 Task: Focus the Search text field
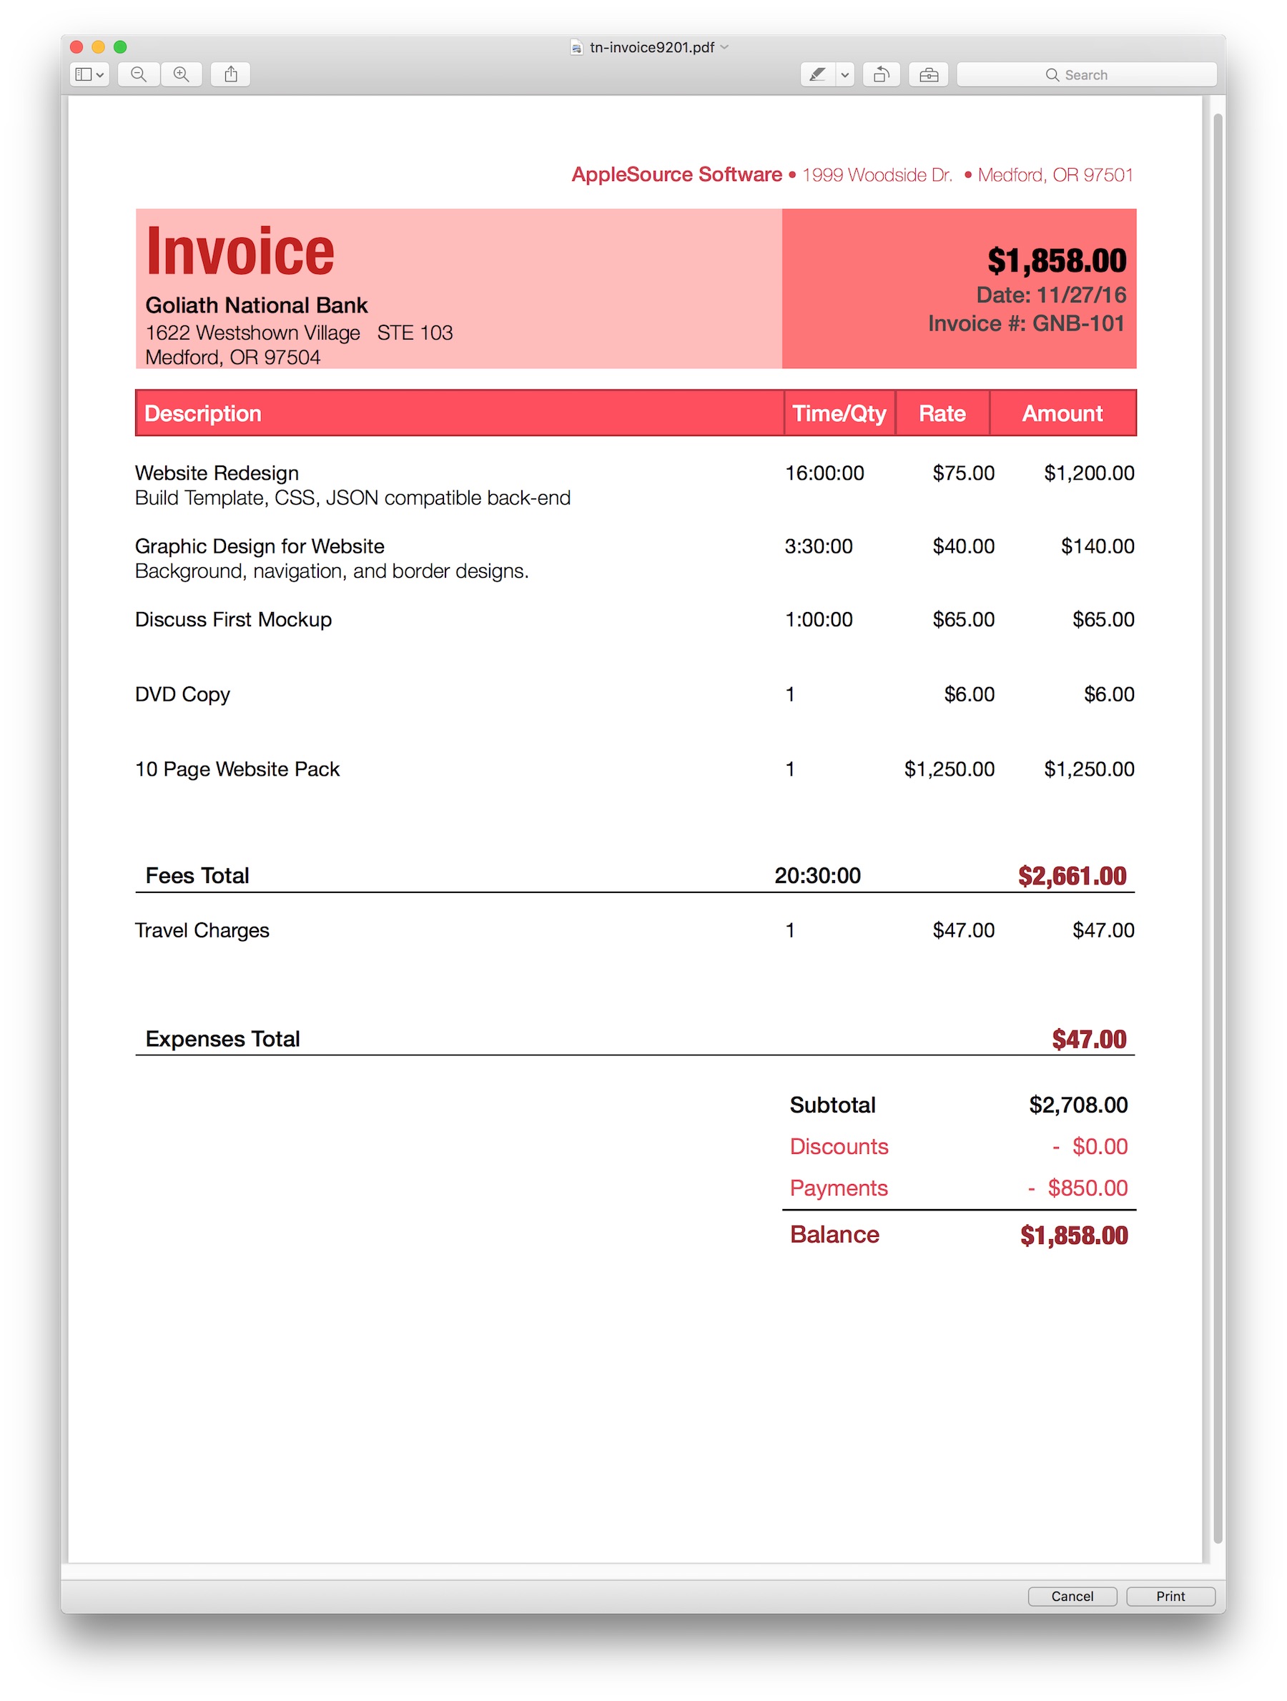[1115, 74]
